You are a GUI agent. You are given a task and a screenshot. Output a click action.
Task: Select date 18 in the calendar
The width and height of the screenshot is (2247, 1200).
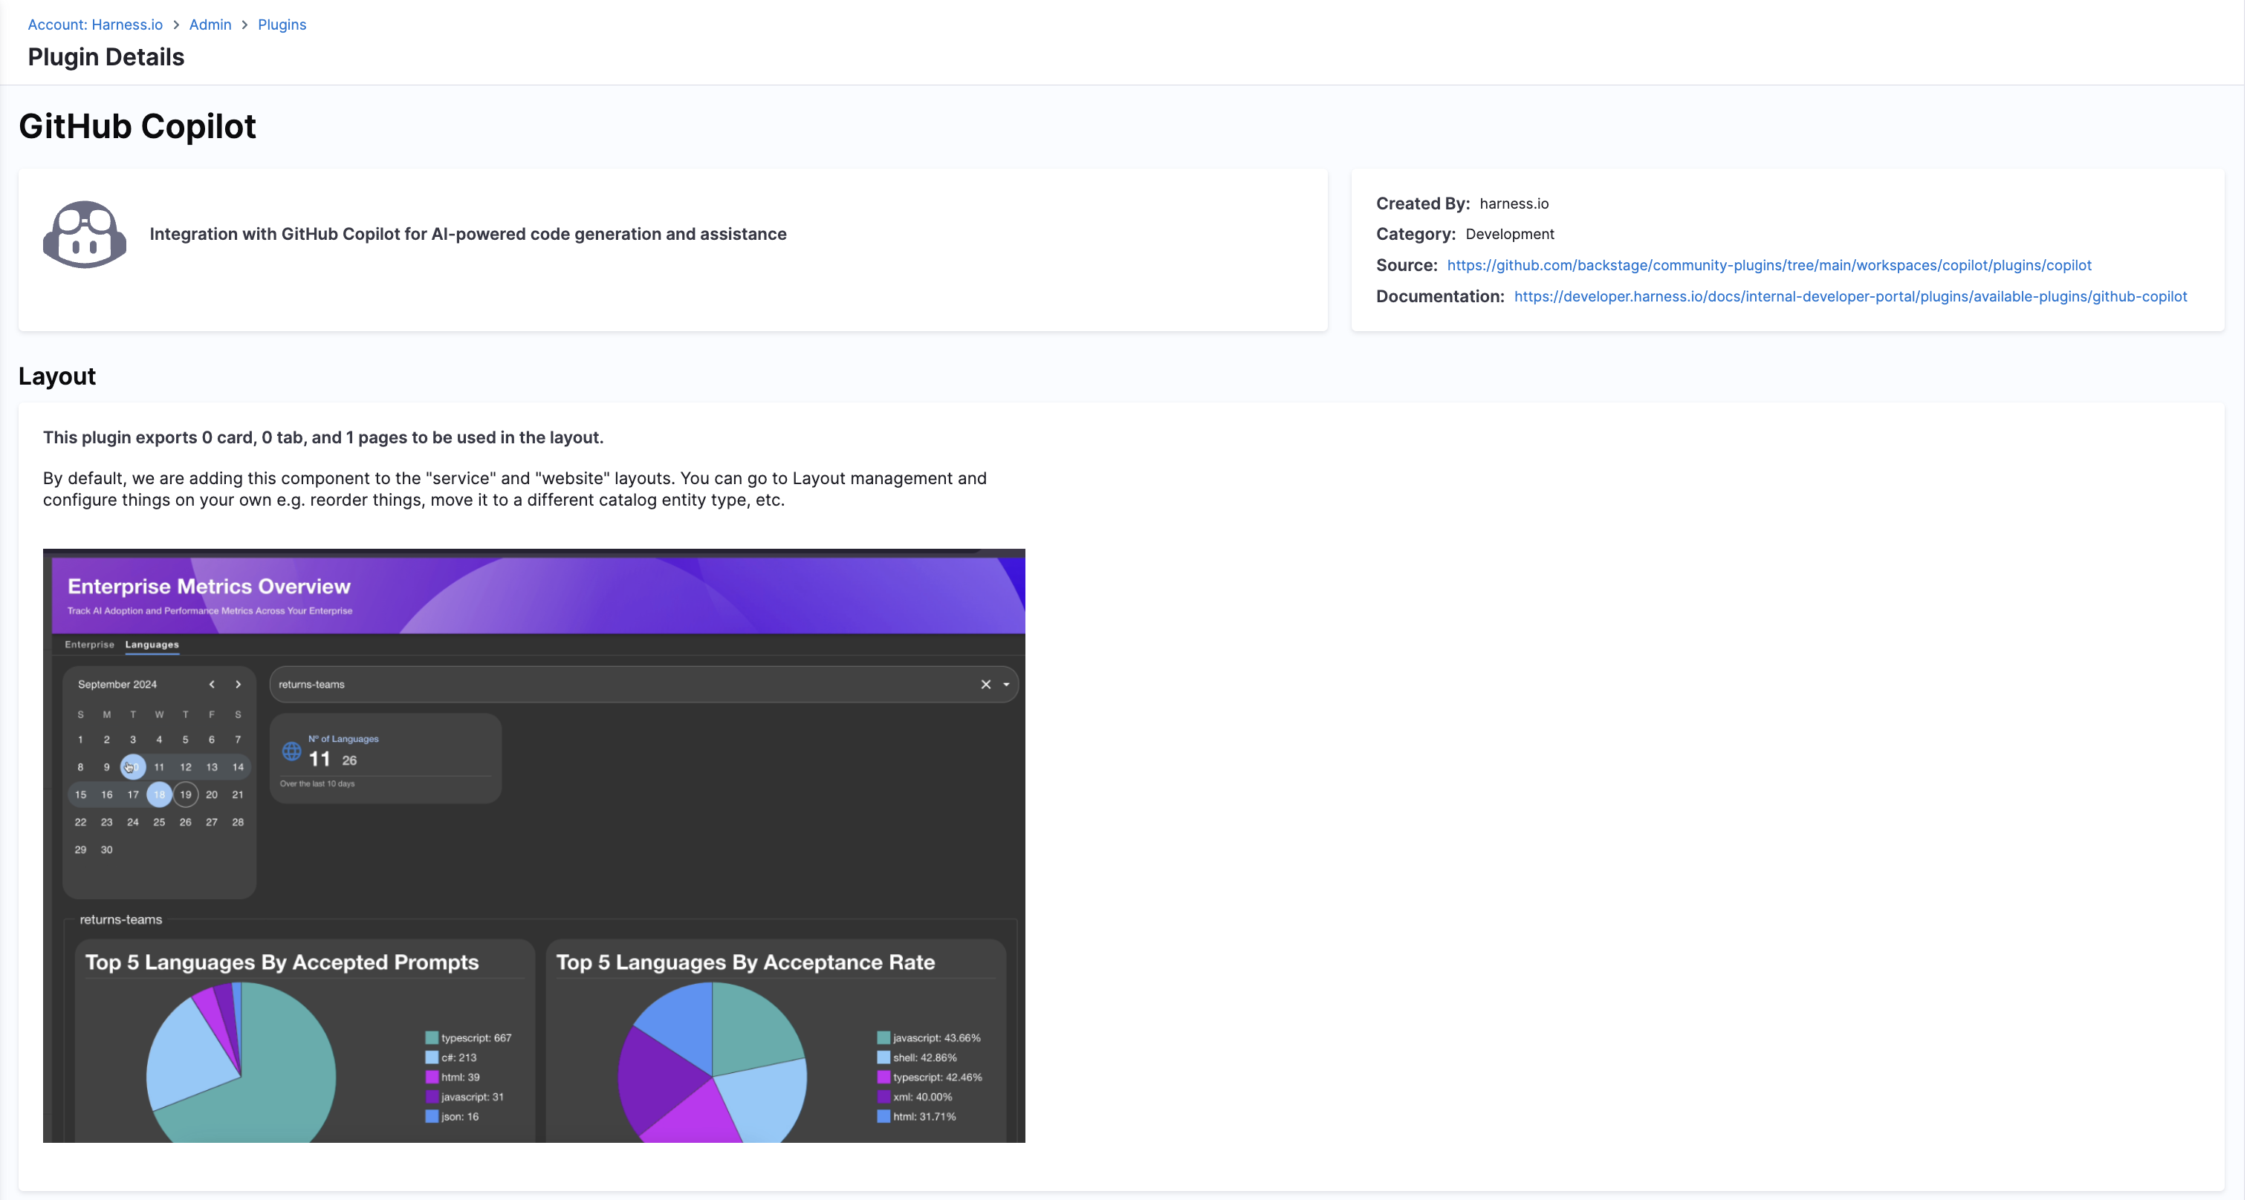click(x=159, y=794)
